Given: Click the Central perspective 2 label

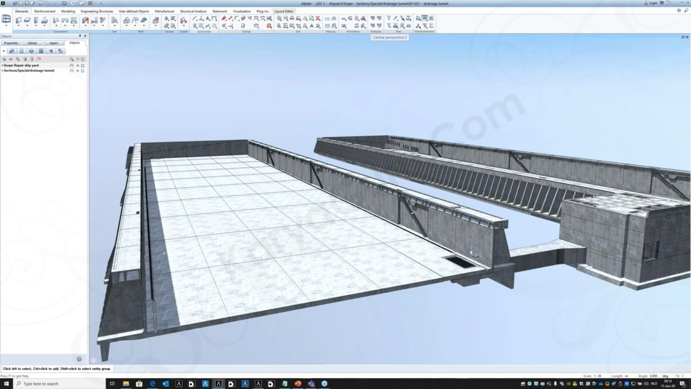Looking at the screenshot, I should coord(389,37).
